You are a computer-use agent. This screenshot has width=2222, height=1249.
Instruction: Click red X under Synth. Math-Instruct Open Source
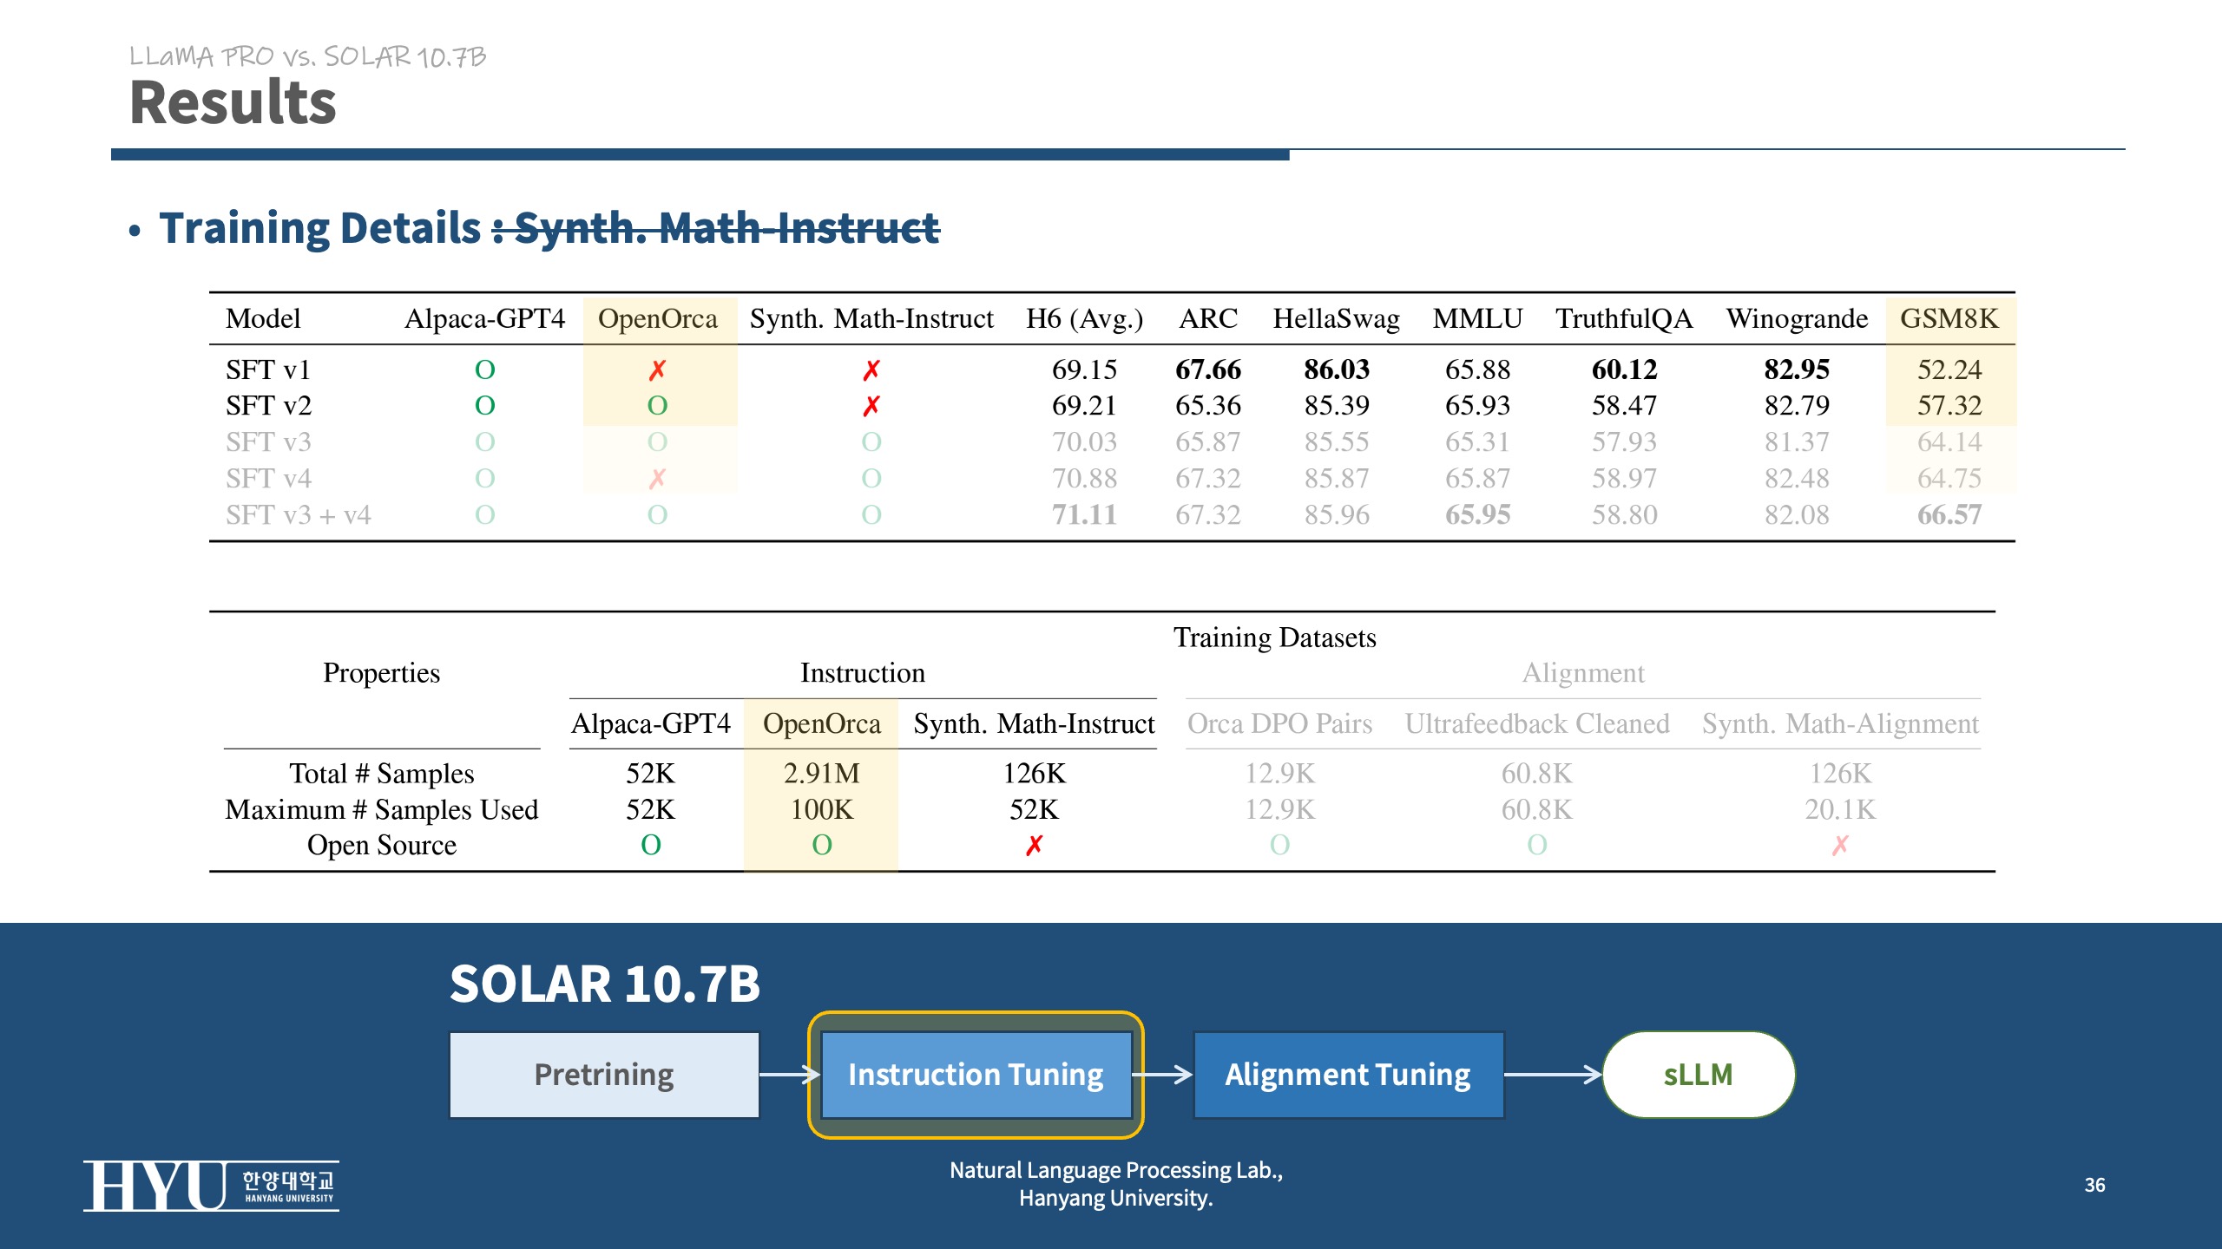pyautogui.click(x=1033, y=845)
